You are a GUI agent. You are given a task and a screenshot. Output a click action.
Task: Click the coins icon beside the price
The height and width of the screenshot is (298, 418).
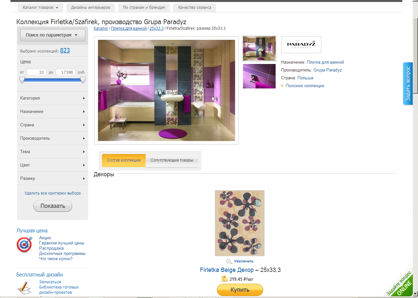tap(225, 279)
